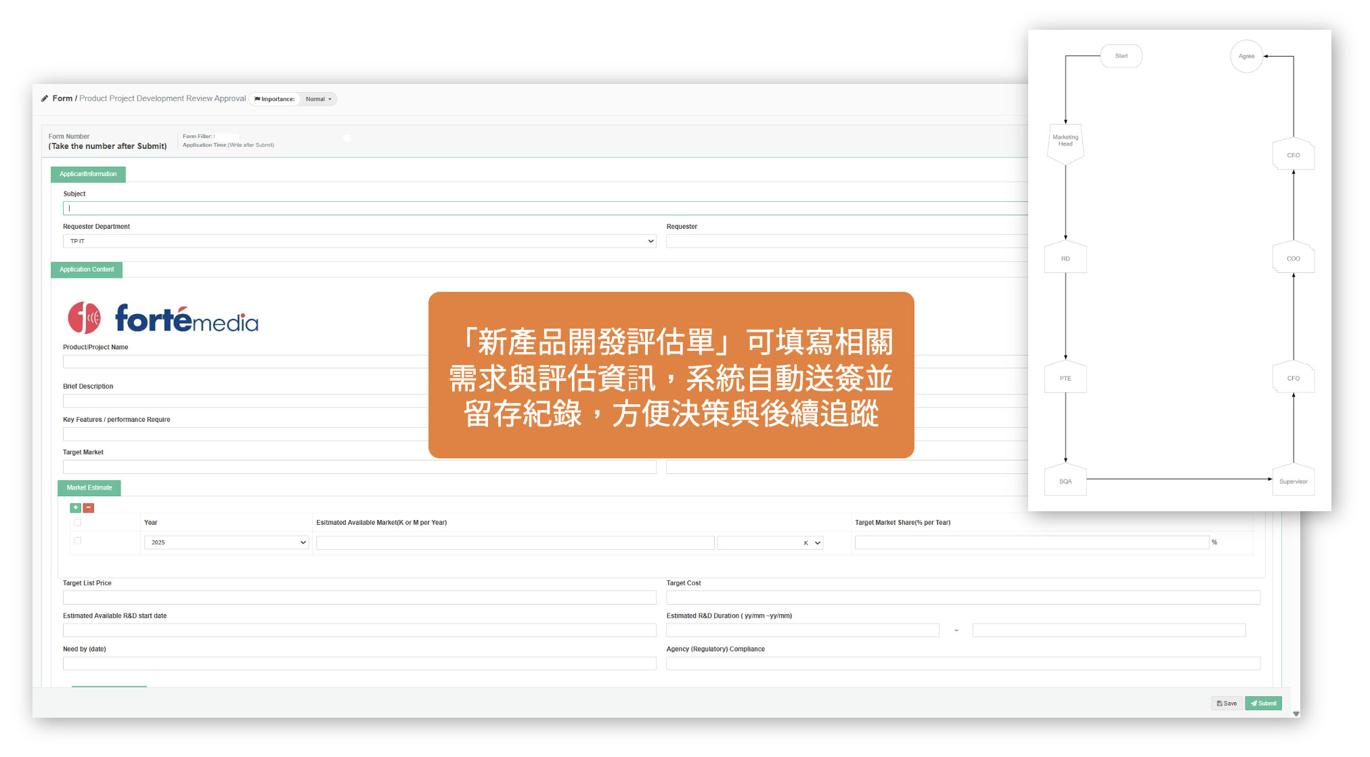Click the red remove row minus icon
Screen dimensions: 1370x757
click(x=89, y=508)
